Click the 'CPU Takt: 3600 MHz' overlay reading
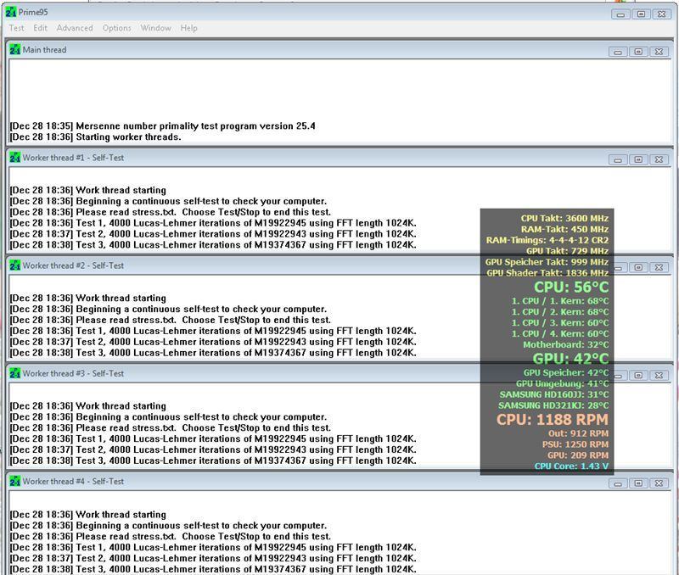The height and width of the screenshot is (575, 679). click(564, 219)
